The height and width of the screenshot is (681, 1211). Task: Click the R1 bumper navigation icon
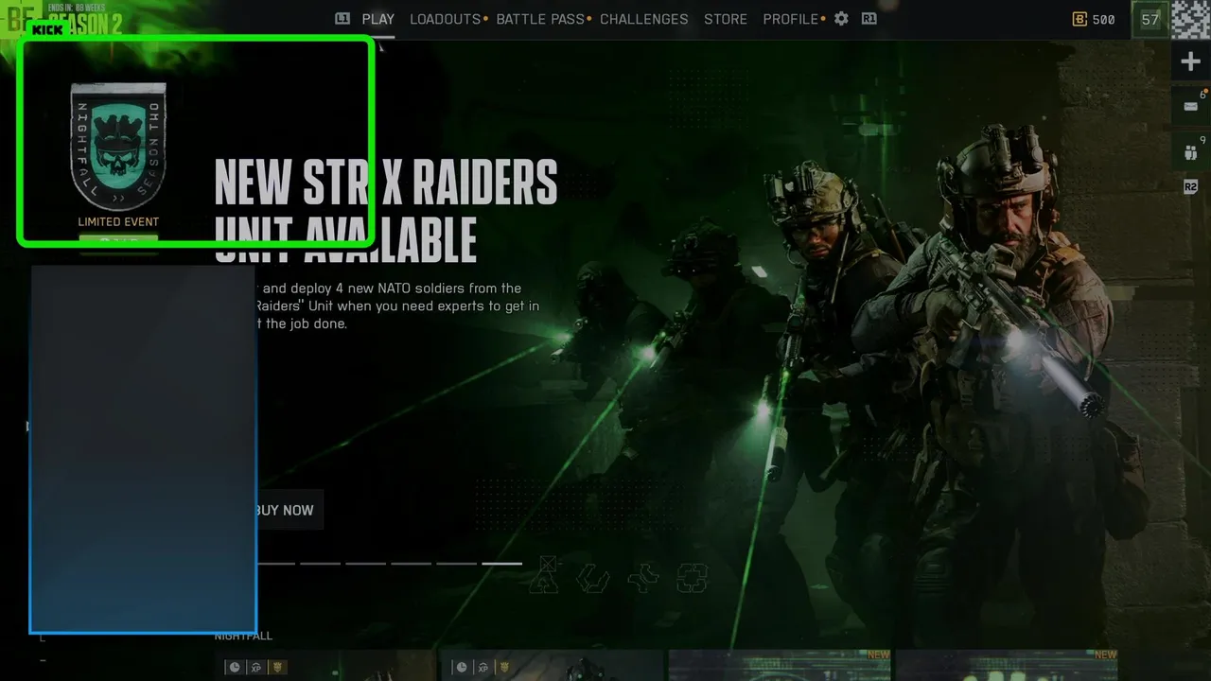coord(869,19)
